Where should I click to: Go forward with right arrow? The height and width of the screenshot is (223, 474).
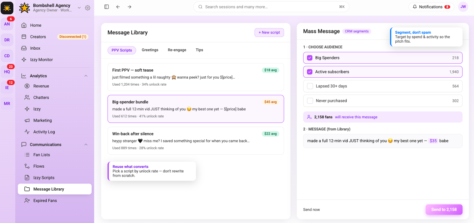[x=129, y=7]
